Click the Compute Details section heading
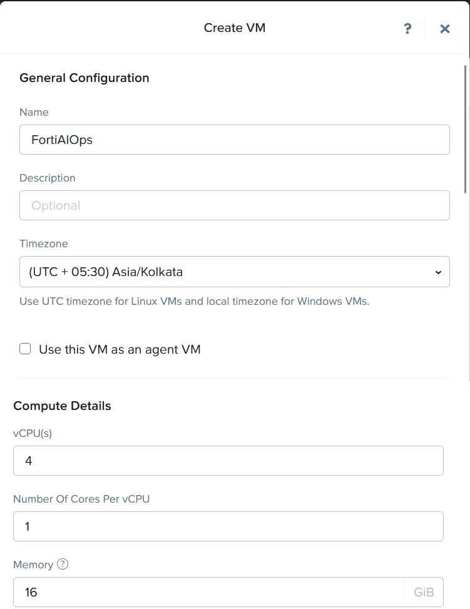 coord(62,406)
